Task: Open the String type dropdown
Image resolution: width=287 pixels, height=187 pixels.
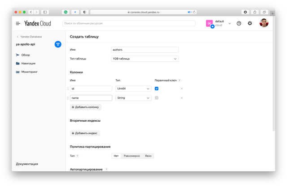Action: (133, 98)
